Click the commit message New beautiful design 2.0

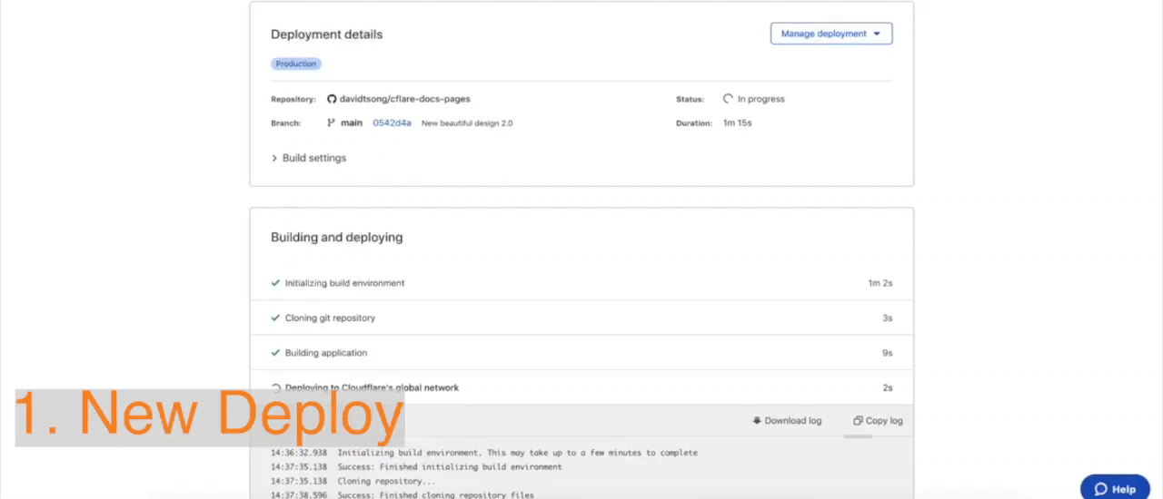pos(467,123)
